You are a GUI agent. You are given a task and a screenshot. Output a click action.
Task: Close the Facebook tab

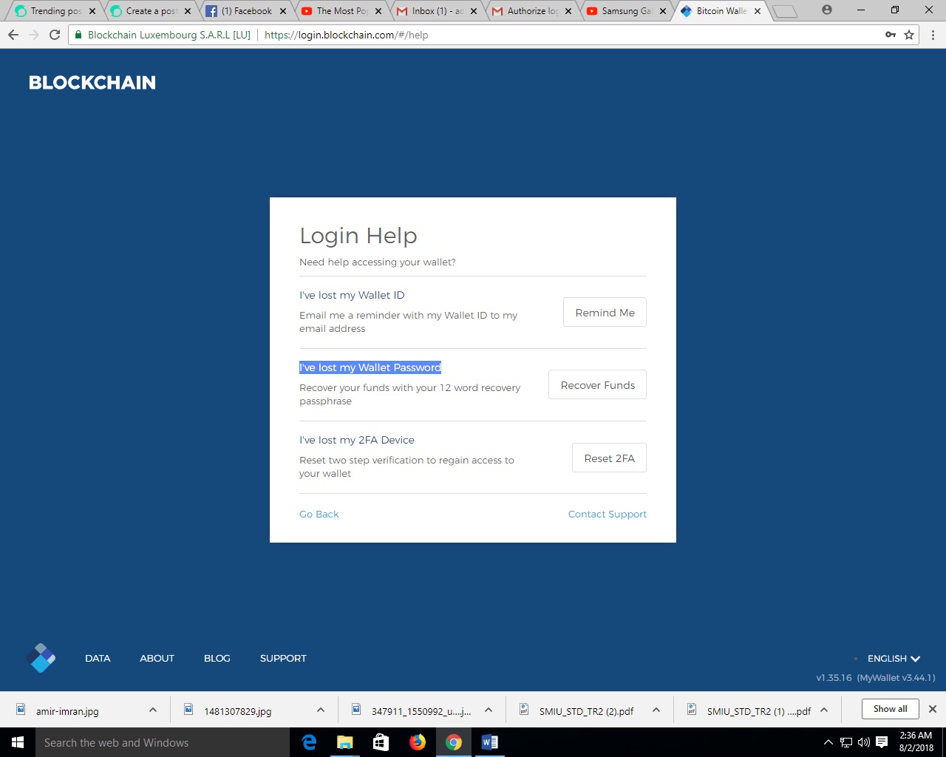(283, 11)
